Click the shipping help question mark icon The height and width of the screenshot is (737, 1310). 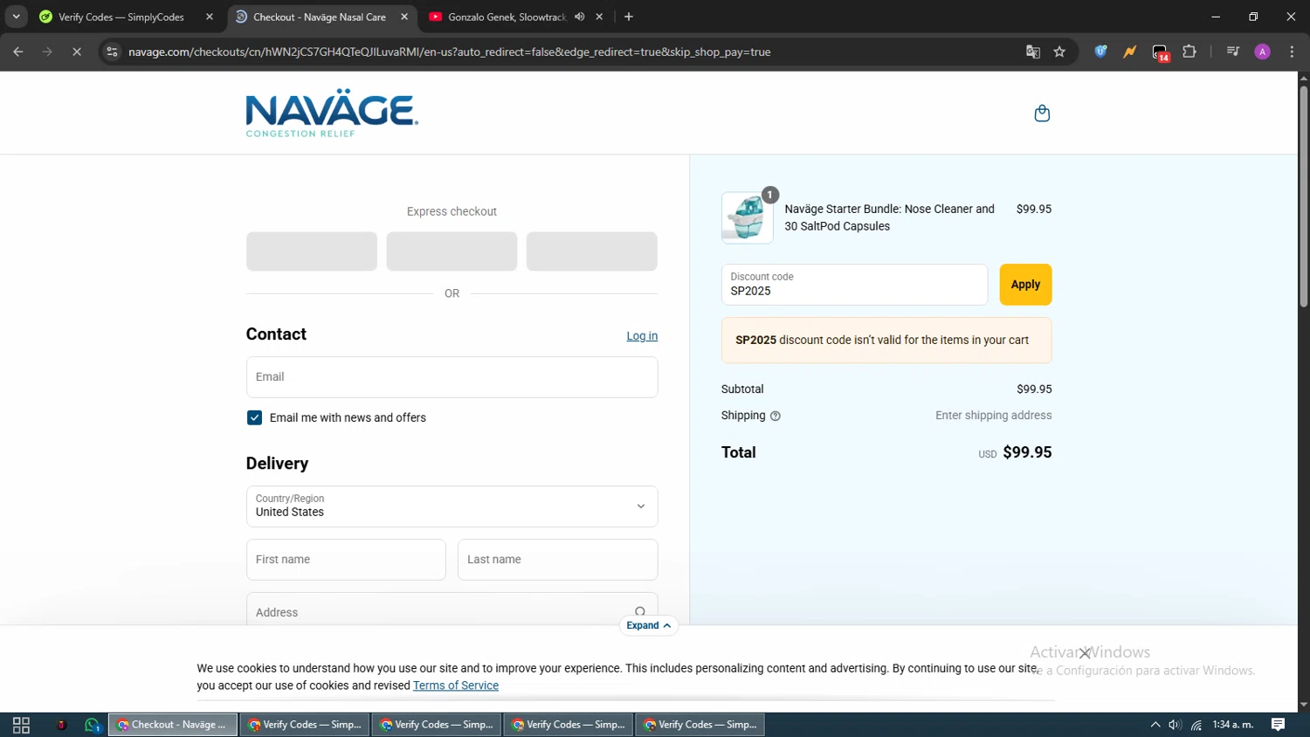[x=776, y=417]
